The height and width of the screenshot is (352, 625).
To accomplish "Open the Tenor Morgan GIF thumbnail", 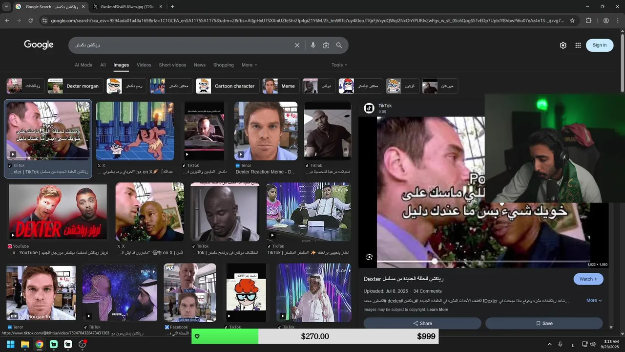I will pos(41,293).
